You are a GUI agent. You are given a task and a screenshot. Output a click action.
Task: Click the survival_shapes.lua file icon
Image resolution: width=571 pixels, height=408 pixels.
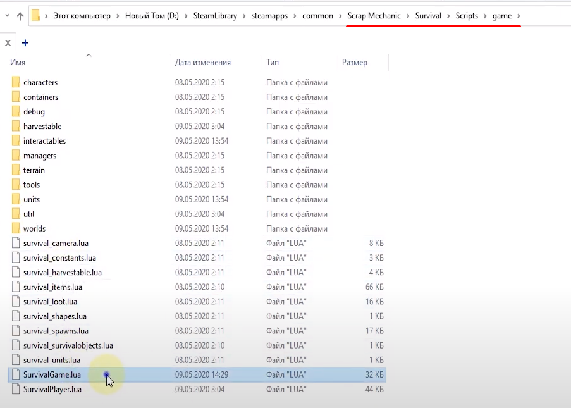tap(16, 316)
